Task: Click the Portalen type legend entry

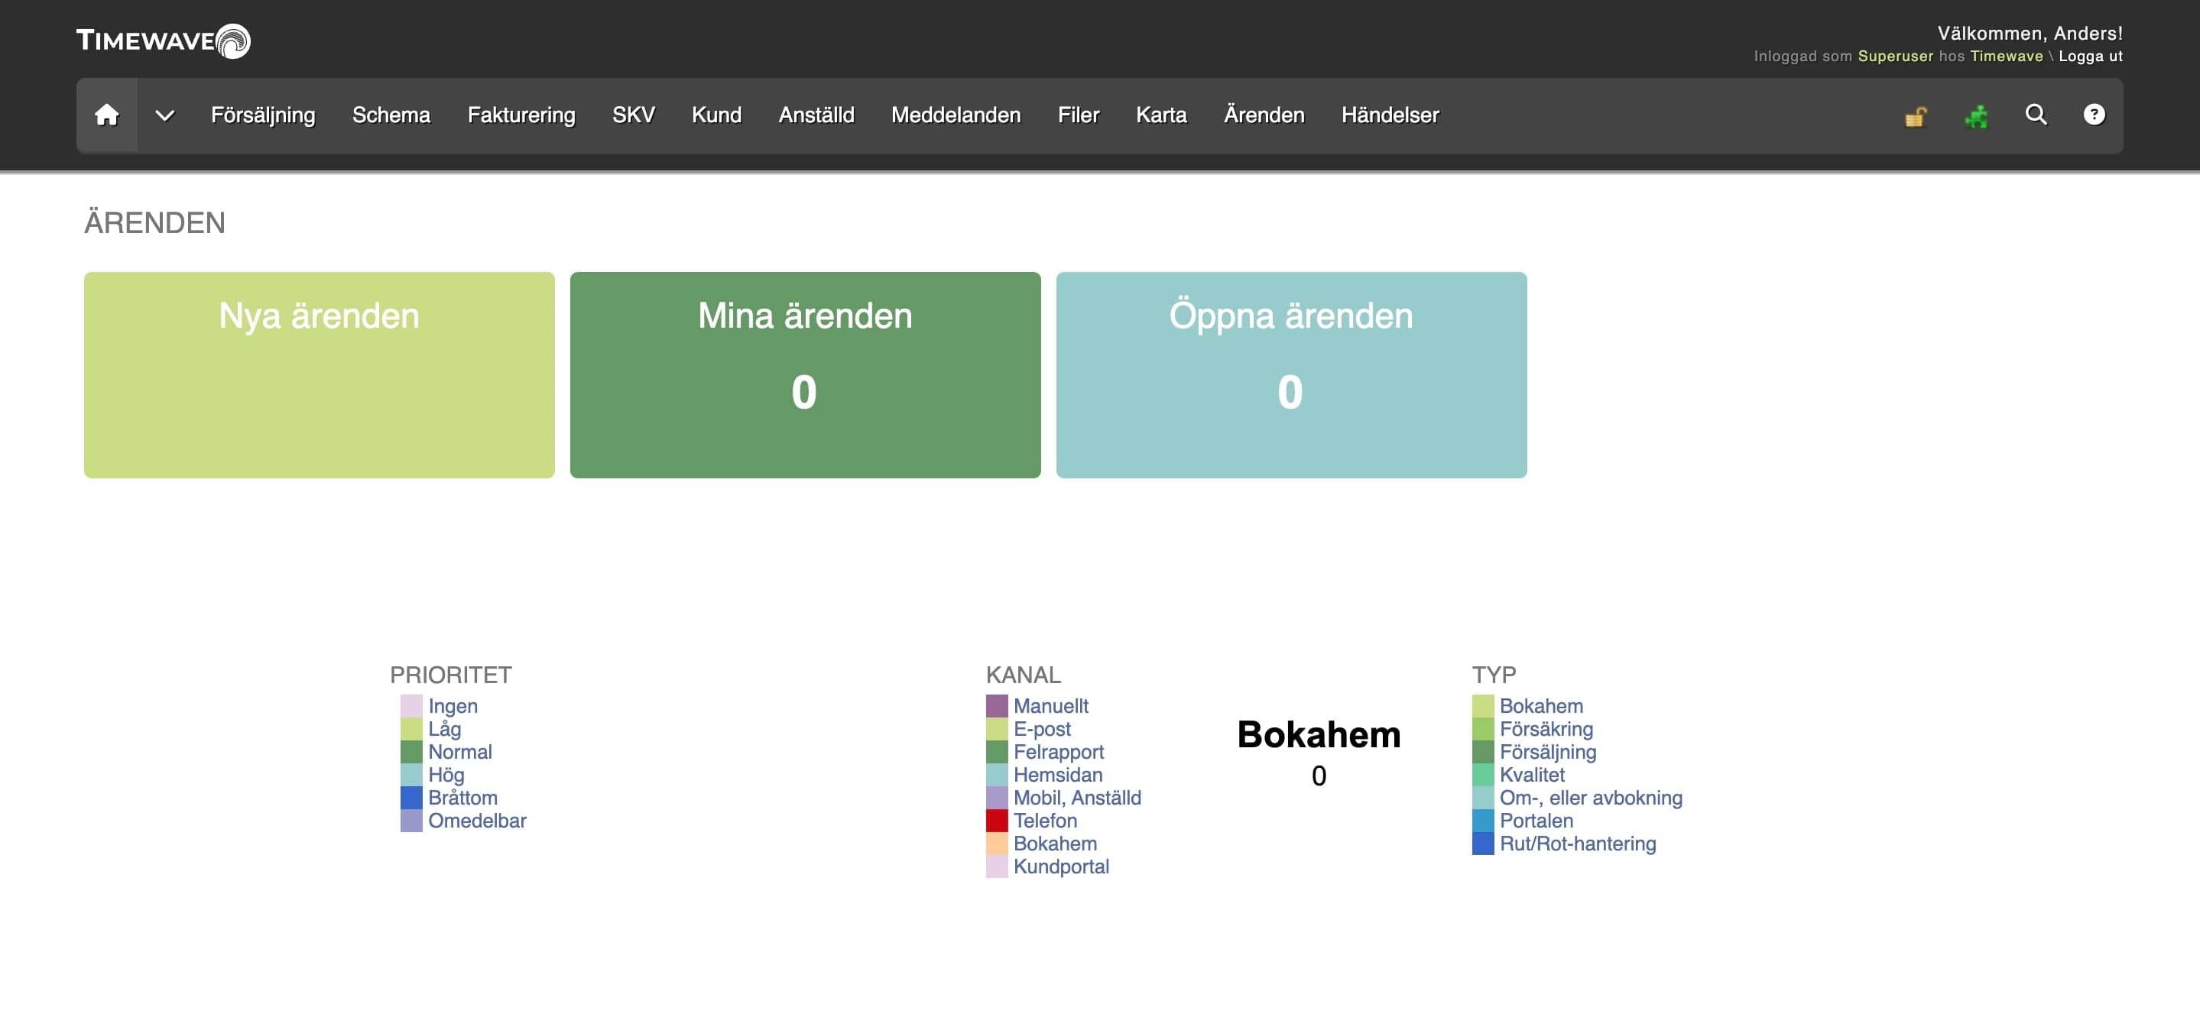Action: pyautogui.click(x=1536, y=821)
